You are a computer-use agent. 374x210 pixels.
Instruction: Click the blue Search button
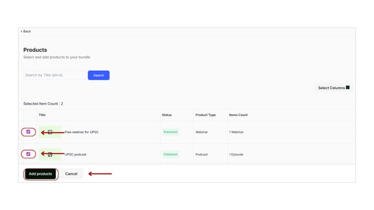99,75
